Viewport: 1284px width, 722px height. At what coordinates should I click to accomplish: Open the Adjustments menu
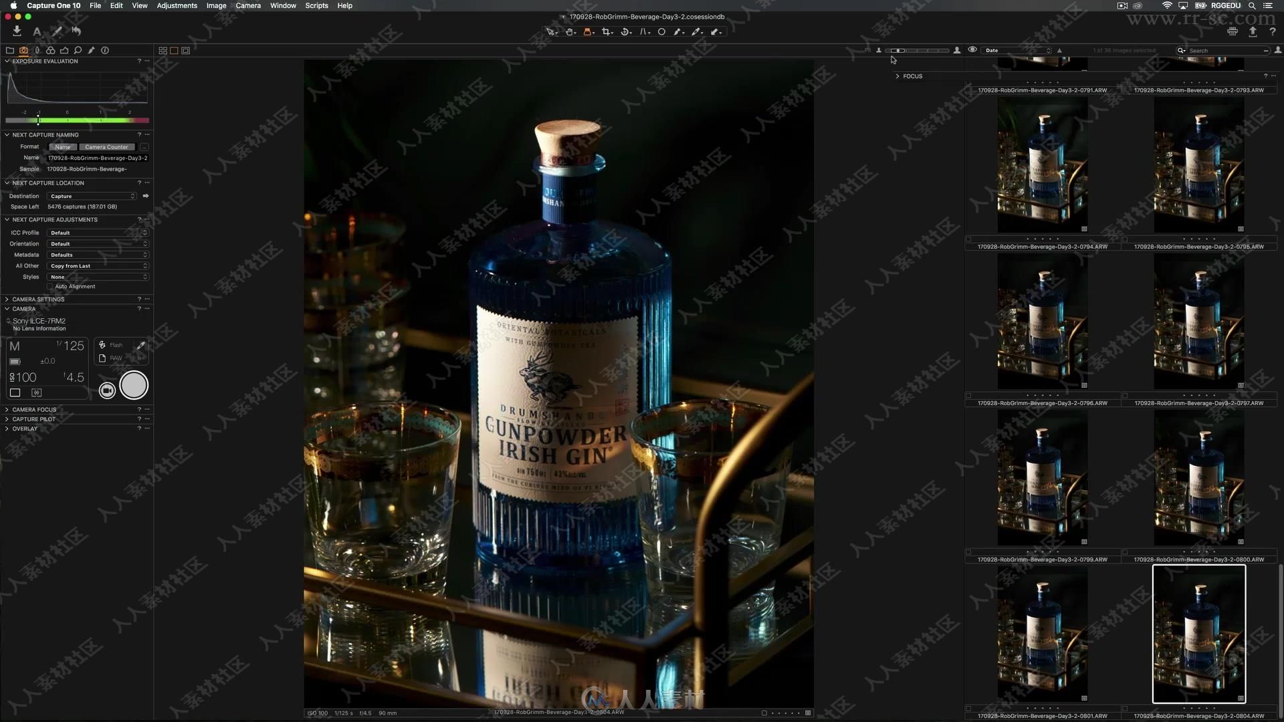177,5
